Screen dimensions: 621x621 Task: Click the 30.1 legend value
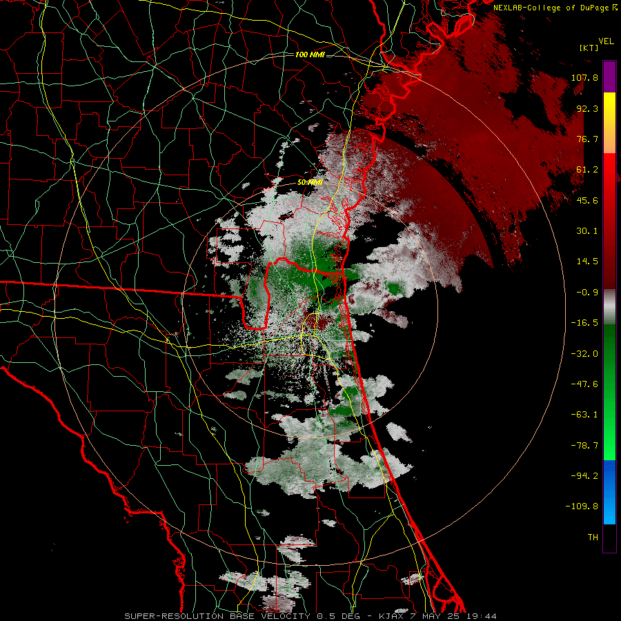click(x=587, y=231)
